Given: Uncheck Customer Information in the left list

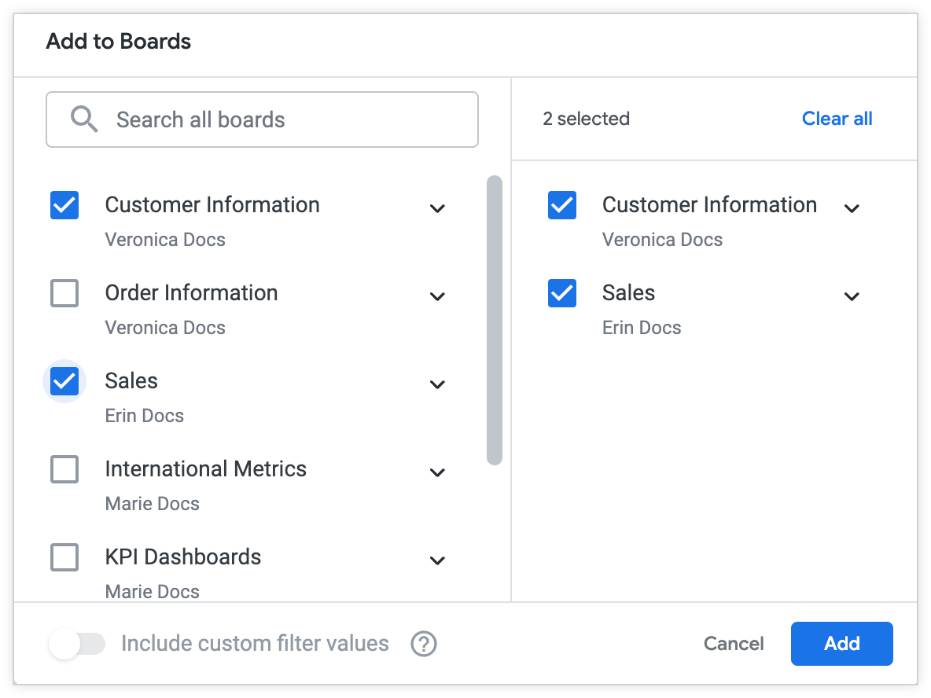Looking at the screenshot, I should pos(64,205).
